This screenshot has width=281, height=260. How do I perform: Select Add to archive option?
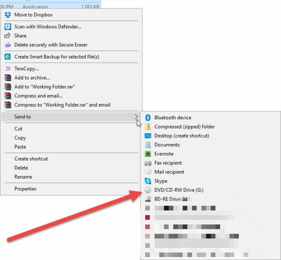(x=71, y=78)
